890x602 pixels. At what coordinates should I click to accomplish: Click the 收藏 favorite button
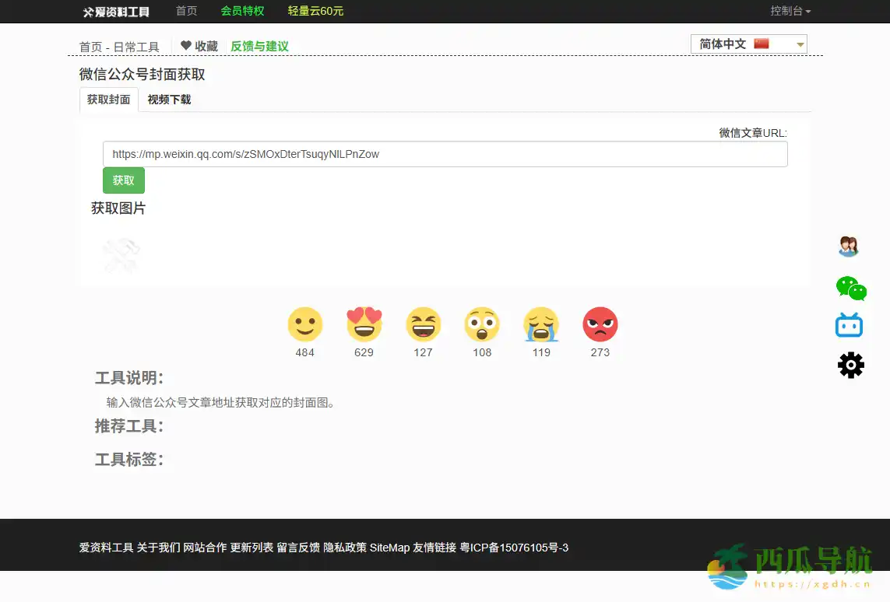[x=199, y=45]
